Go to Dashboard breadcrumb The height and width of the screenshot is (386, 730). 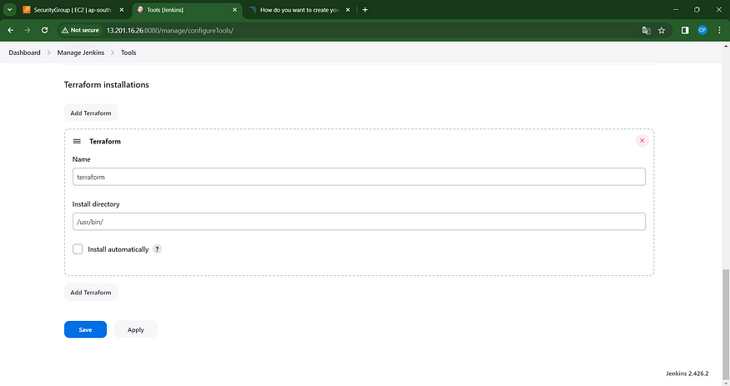24,53
